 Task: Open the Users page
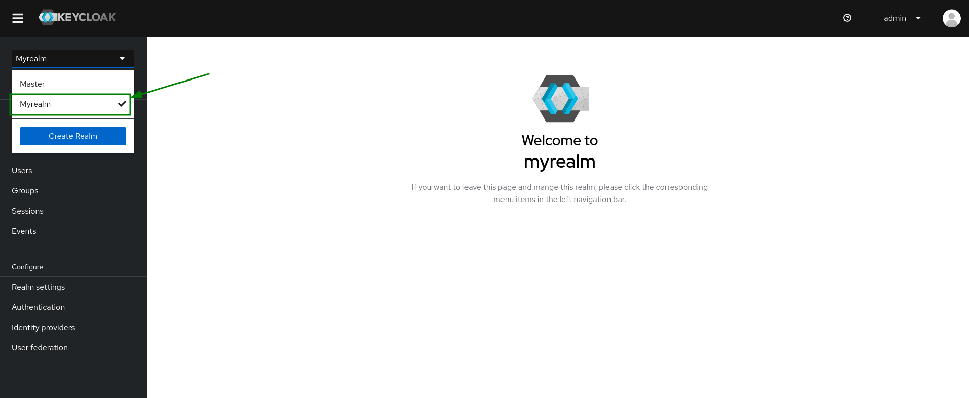22,171
